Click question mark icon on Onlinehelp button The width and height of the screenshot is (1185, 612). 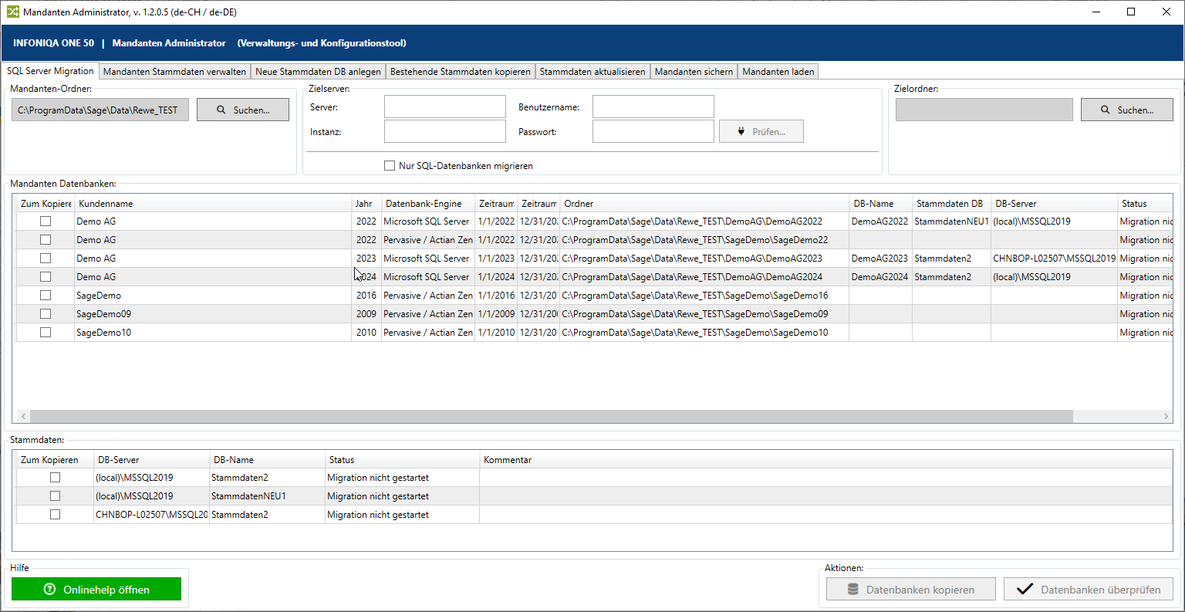click(x=50, y=590)
